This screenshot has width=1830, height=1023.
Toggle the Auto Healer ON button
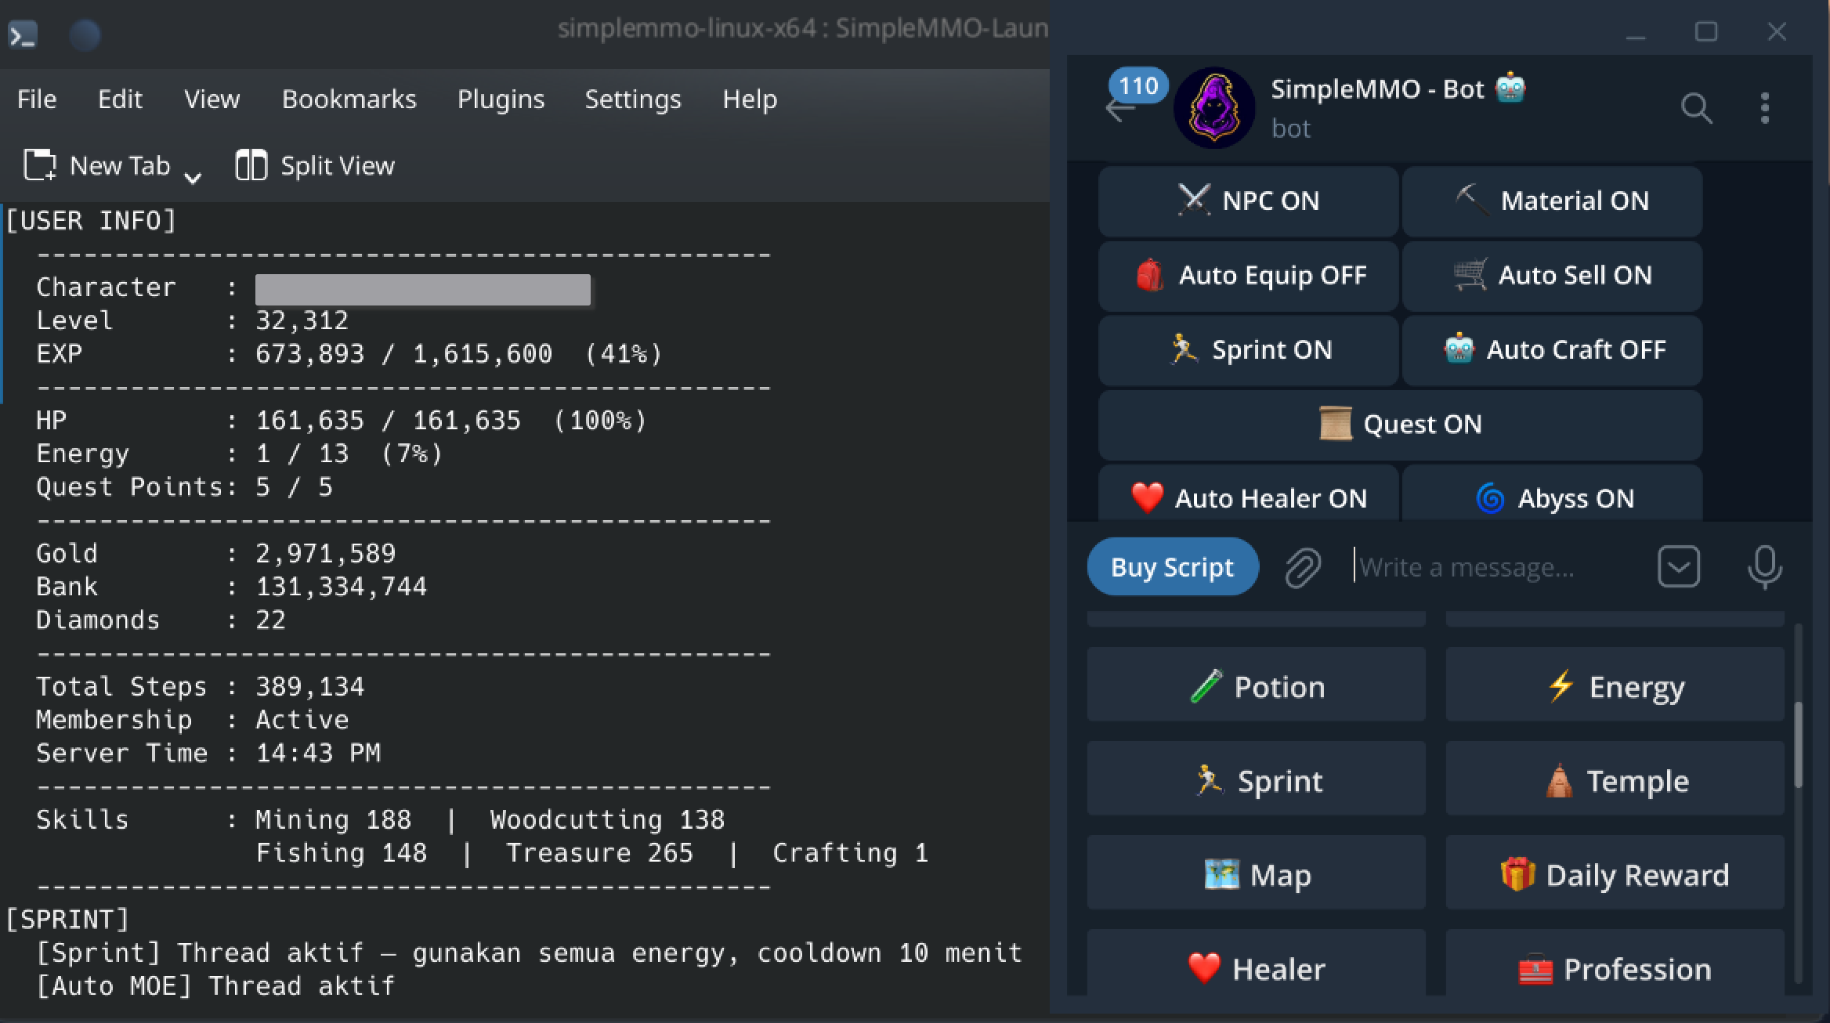(1248, 493)
